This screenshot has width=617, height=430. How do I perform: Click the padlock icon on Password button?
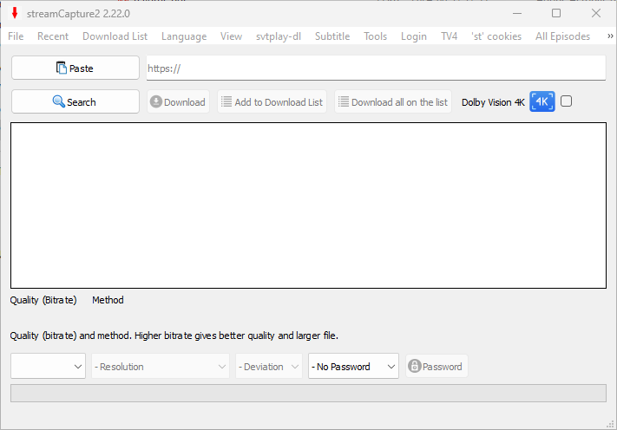(414, 366)
